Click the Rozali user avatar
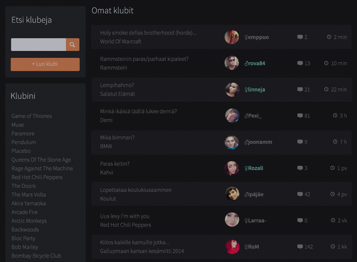The width and height of the screenshot is (357, 262). coord(232,168)
